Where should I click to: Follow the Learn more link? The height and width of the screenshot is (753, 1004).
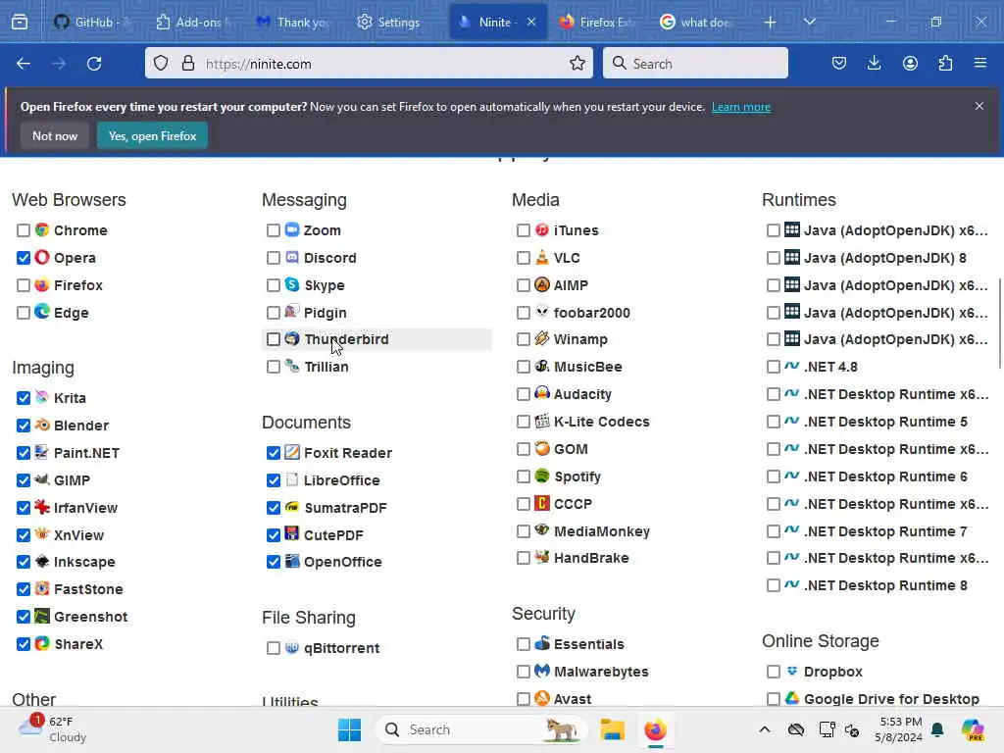click(x=741, y=107)
